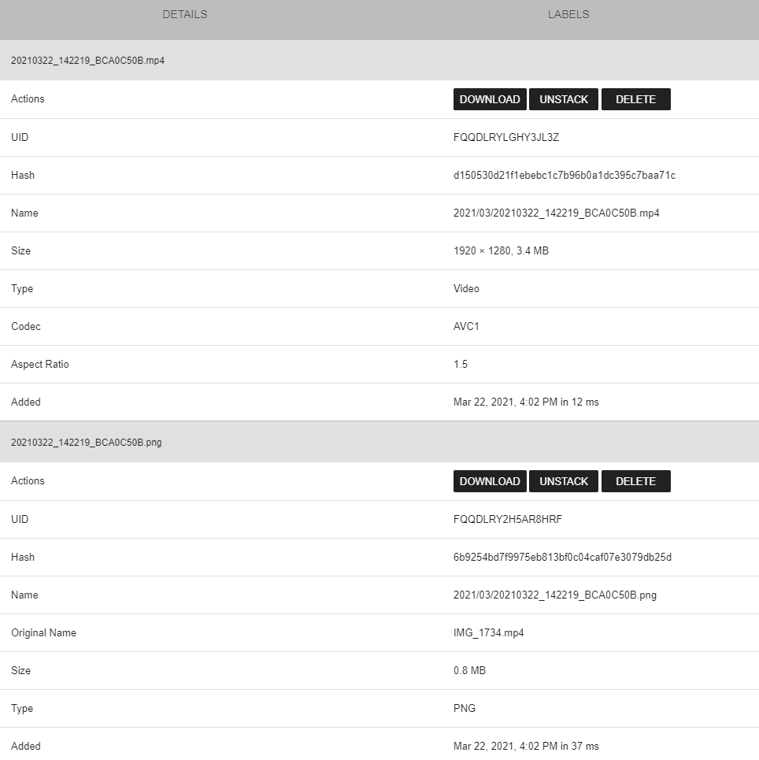Download the BCA0C50B.png file

click(490, 481)
